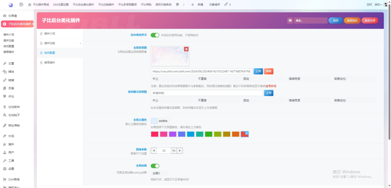Open the 动画3 animation dropdown
Viewport: 391px width, 188px height.
160,173
